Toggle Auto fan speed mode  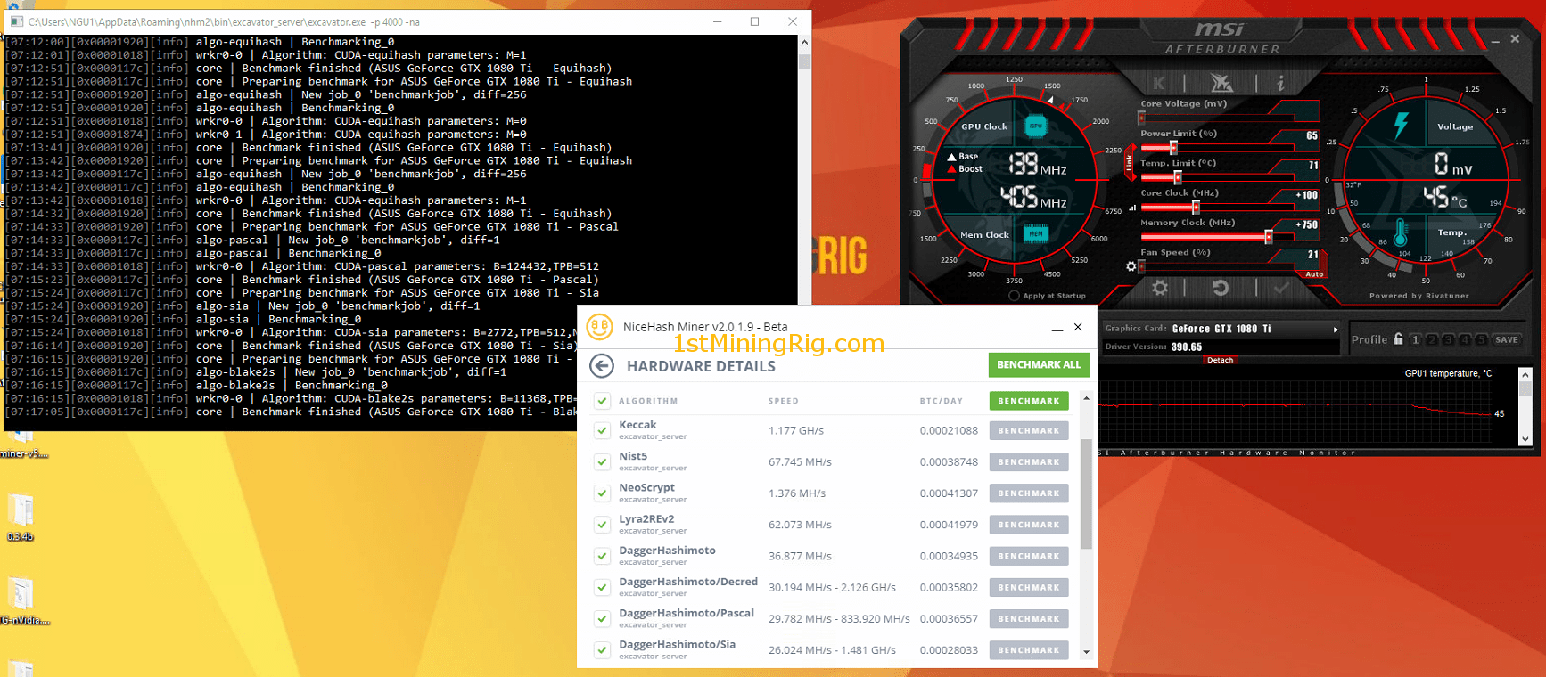1314,274
